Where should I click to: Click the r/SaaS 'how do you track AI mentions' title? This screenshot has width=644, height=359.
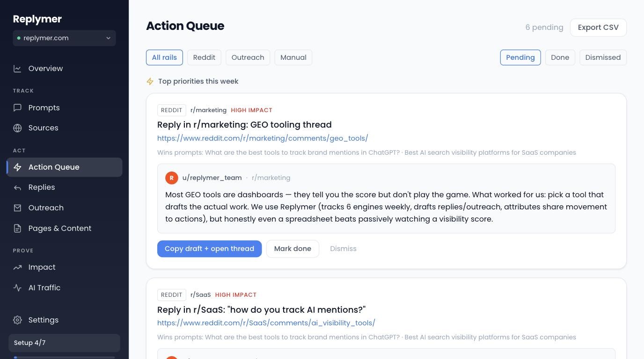coord(261,310)
